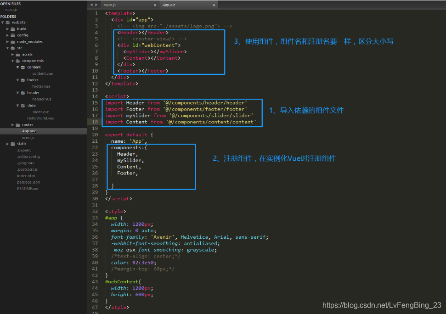
Task: Open content.vue in the sidebar
Action: (x=43, y=73)
